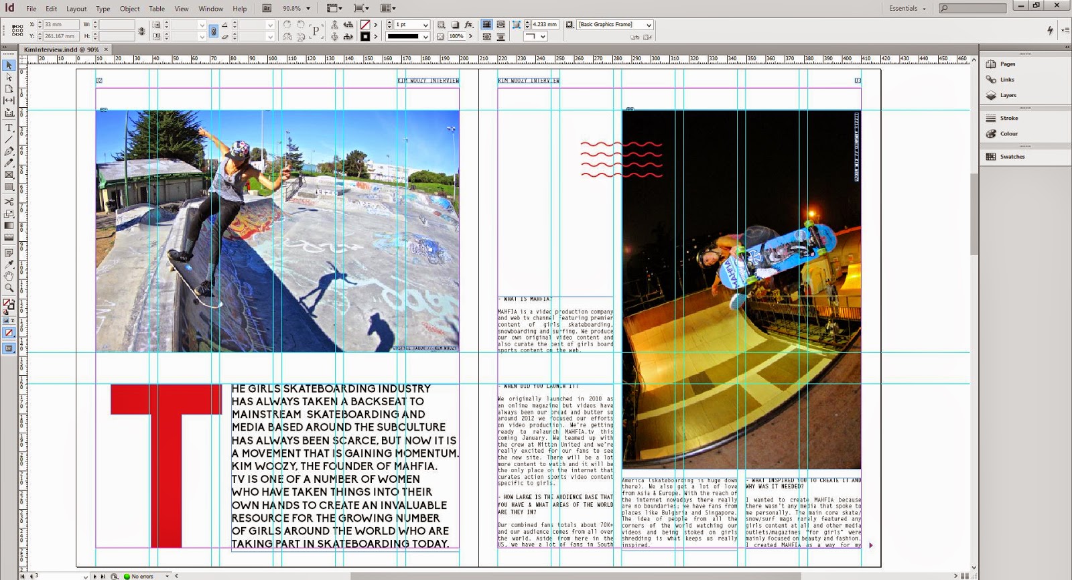Switch to KimInterview.indd document tab
The height and width of the screenshot is (580, 1072).
(x=61, y=50)
